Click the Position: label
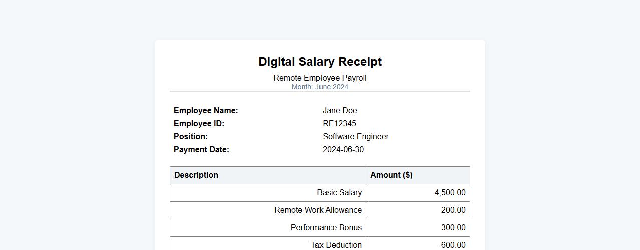Screen dimensions: 640x250 (x=191, y=137)
